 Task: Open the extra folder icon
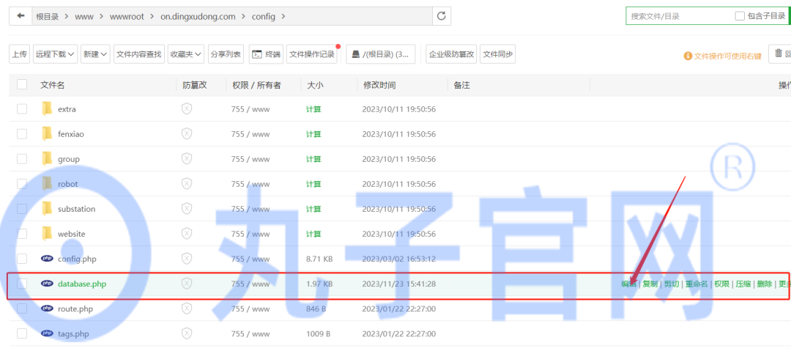click(47, 108)
